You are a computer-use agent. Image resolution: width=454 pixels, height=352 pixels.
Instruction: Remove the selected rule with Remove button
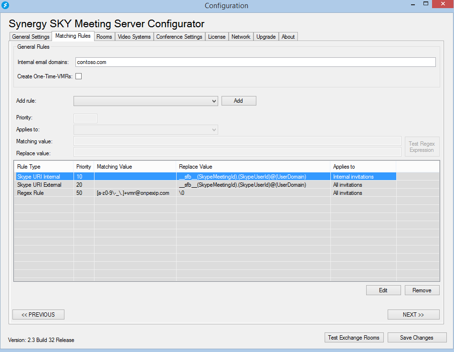422,290
